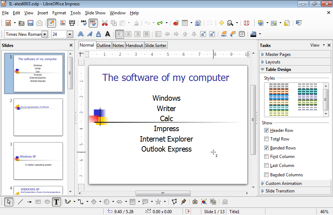Toggle left alignment button
333x215 pixels.
pyautogui.click(x=119, y=34)
